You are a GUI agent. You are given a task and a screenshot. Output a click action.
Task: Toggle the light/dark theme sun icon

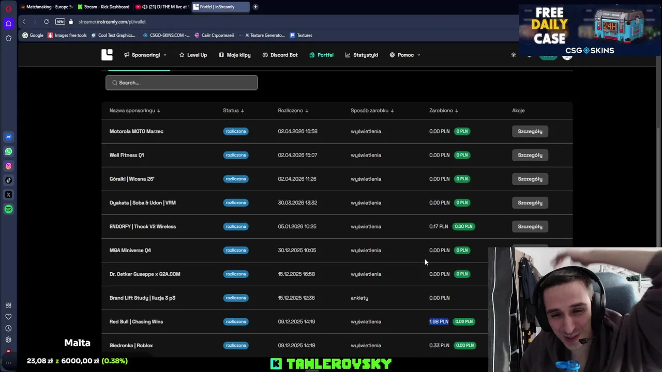(x=514, y=55)
